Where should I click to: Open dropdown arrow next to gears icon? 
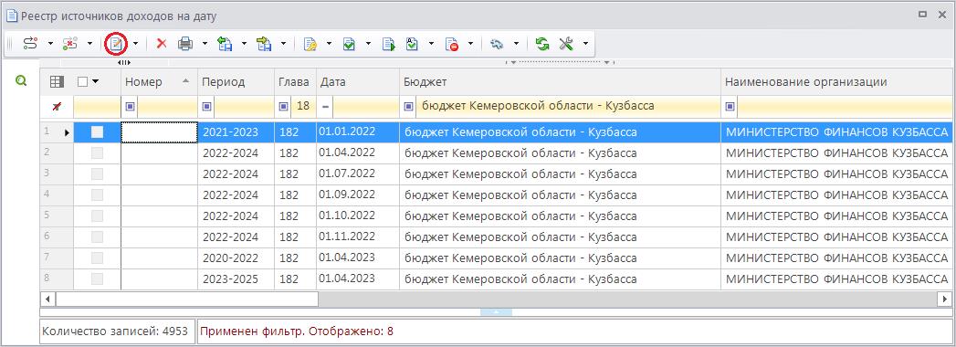[x=517, y=44]
